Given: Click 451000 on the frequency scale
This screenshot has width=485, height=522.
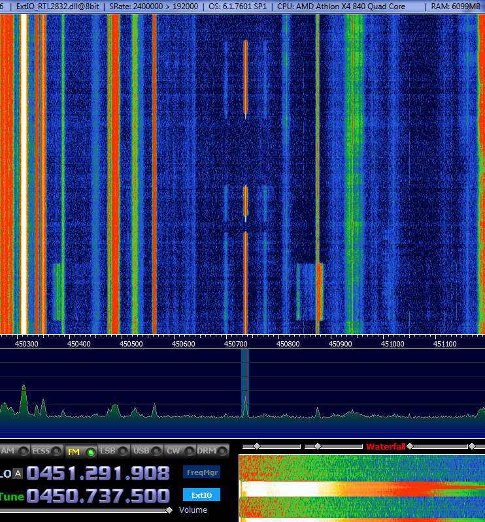Looking at the screenshot, I should point(393,344).
